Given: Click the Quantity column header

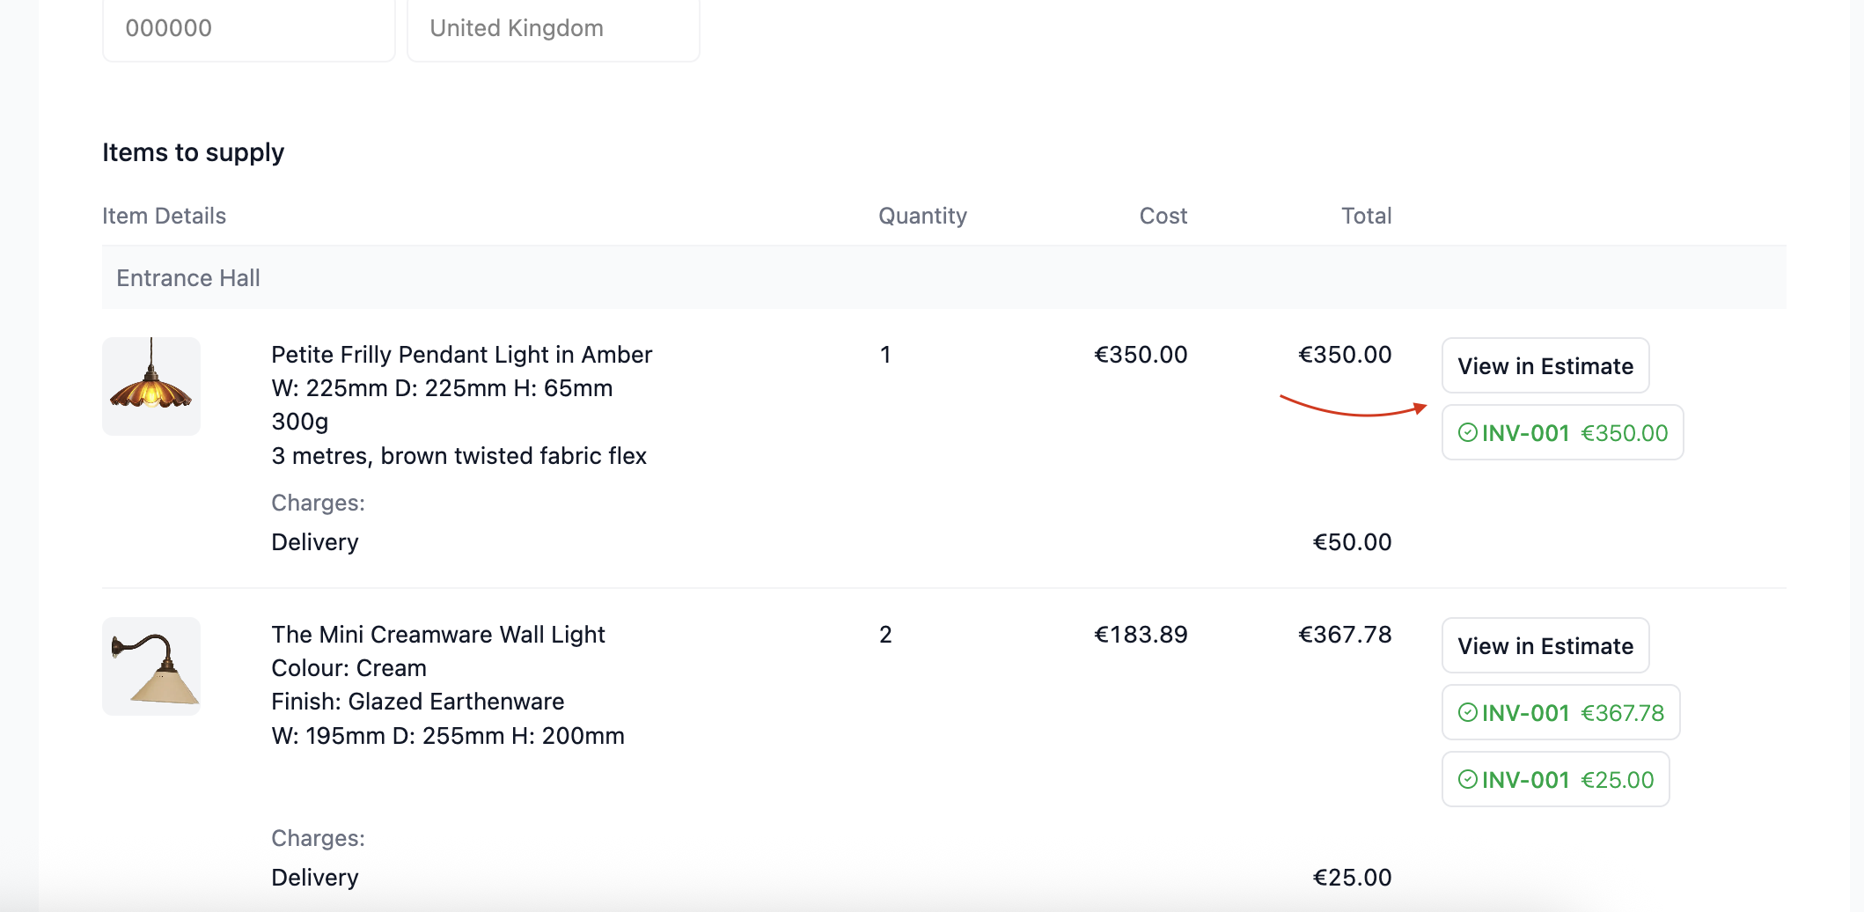Looking at the screenshot, I should pos(922,216).
